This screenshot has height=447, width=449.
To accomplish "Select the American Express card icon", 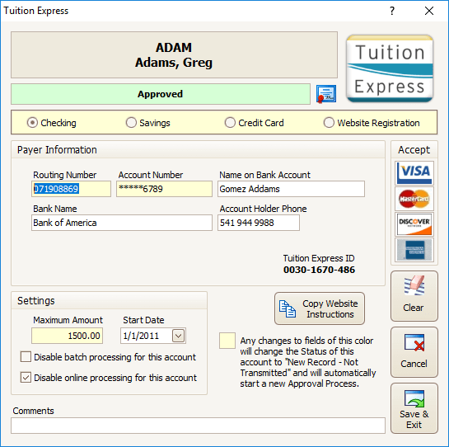I will tap(414, 250).
